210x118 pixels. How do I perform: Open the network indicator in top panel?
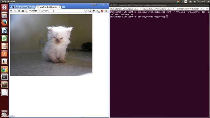[x=181, y=2]
